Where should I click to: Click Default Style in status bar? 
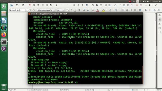(64, 90)
